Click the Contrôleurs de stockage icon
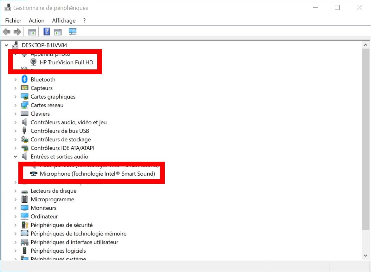This screenshot has width=371, height=272. pyautogui.click(x=24, y=139)
